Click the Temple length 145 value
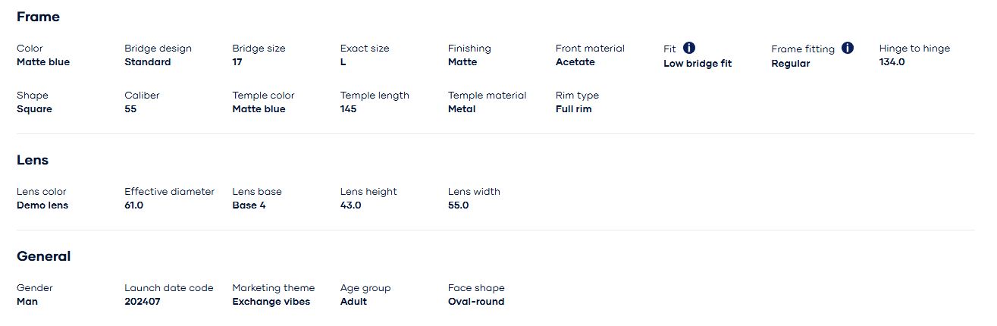997x326 pixels. pos(348,109)
